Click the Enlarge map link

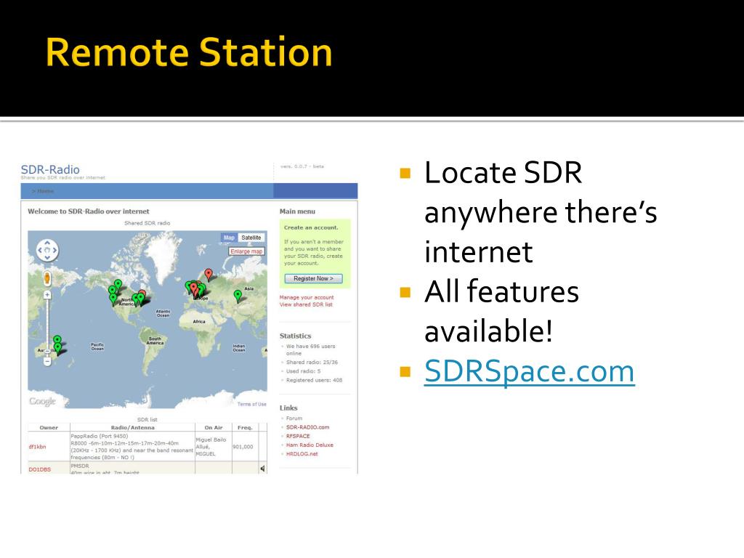[x=246, y=251]
